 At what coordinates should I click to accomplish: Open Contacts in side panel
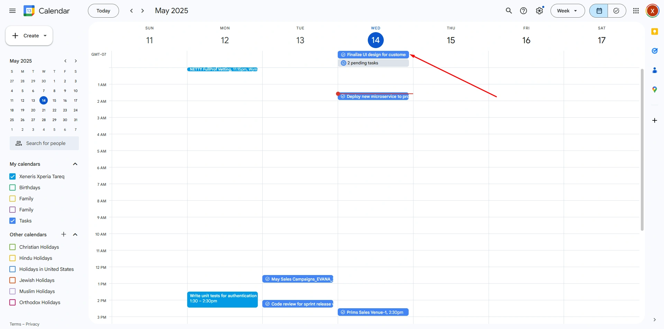pos(654,70)
